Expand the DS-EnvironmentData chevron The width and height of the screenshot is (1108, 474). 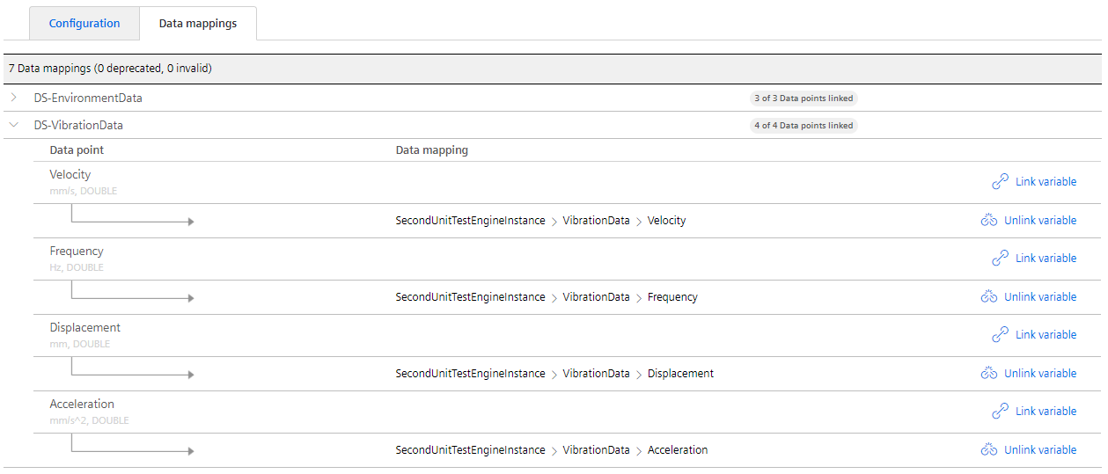14,98
